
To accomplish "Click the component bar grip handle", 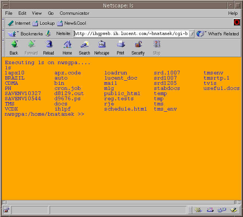I will [190, 210].
